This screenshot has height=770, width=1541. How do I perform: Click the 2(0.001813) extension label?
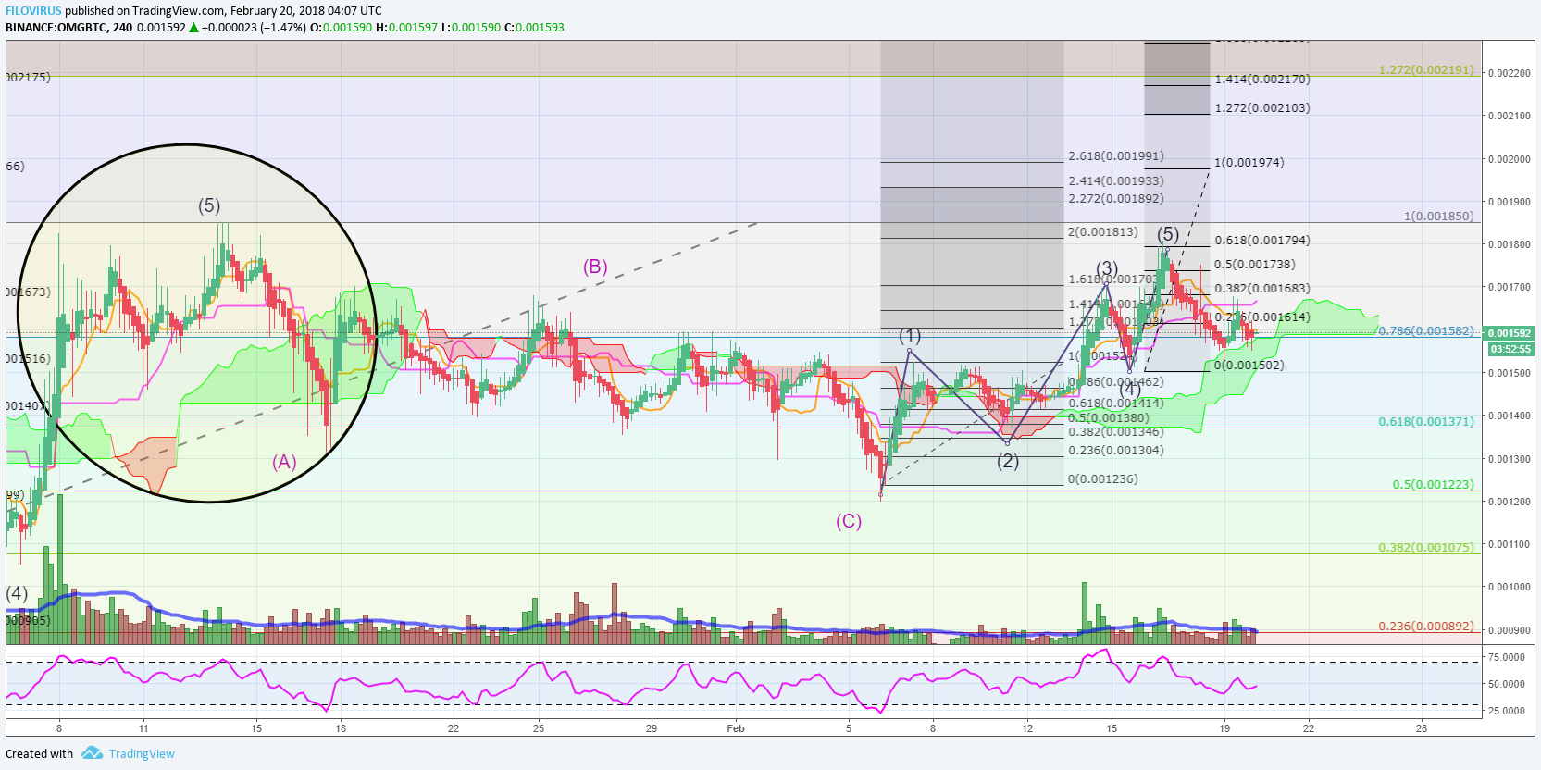(x=1103, y=231)
